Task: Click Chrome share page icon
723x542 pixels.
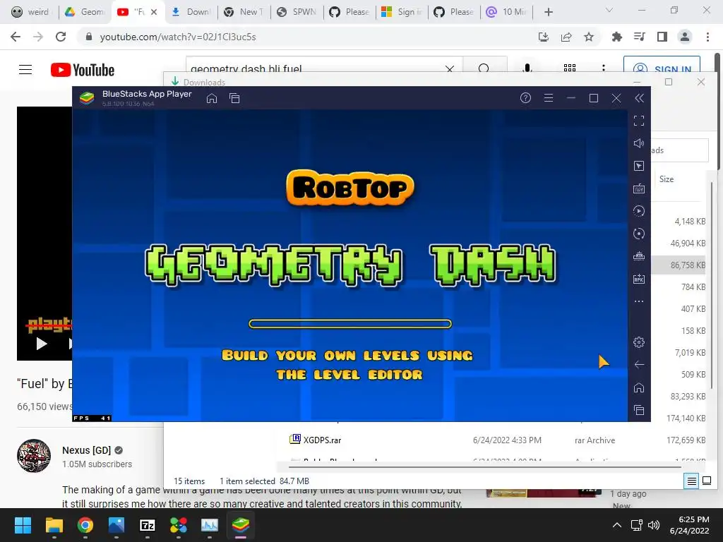Action: click(x=566, y=37)
